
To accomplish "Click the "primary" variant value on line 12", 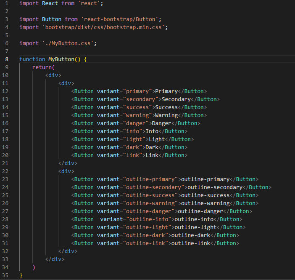I will pos(137,91).
